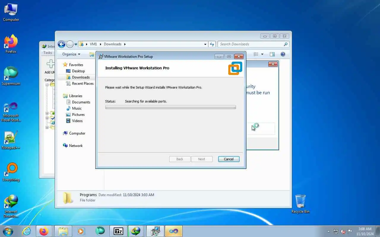
Task: Click the magnifier icon in Explorer search
Action: (286, 44)
